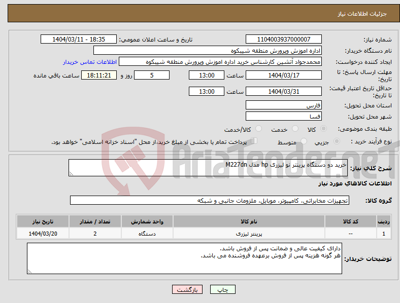Click the resize handle of توضیحات خریدار box
400x303 pixels.
(29, 272)
